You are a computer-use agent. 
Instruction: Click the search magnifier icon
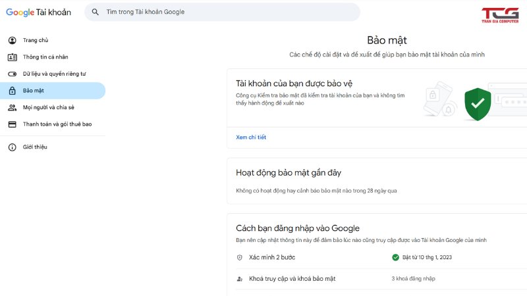coord(96,12)
